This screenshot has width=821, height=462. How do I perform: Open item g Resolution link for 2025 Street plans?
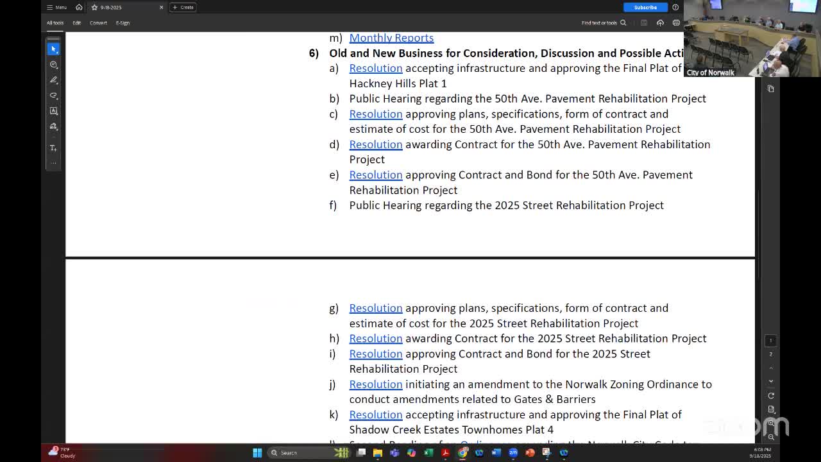pyautogui.click(x=376, y=308)
